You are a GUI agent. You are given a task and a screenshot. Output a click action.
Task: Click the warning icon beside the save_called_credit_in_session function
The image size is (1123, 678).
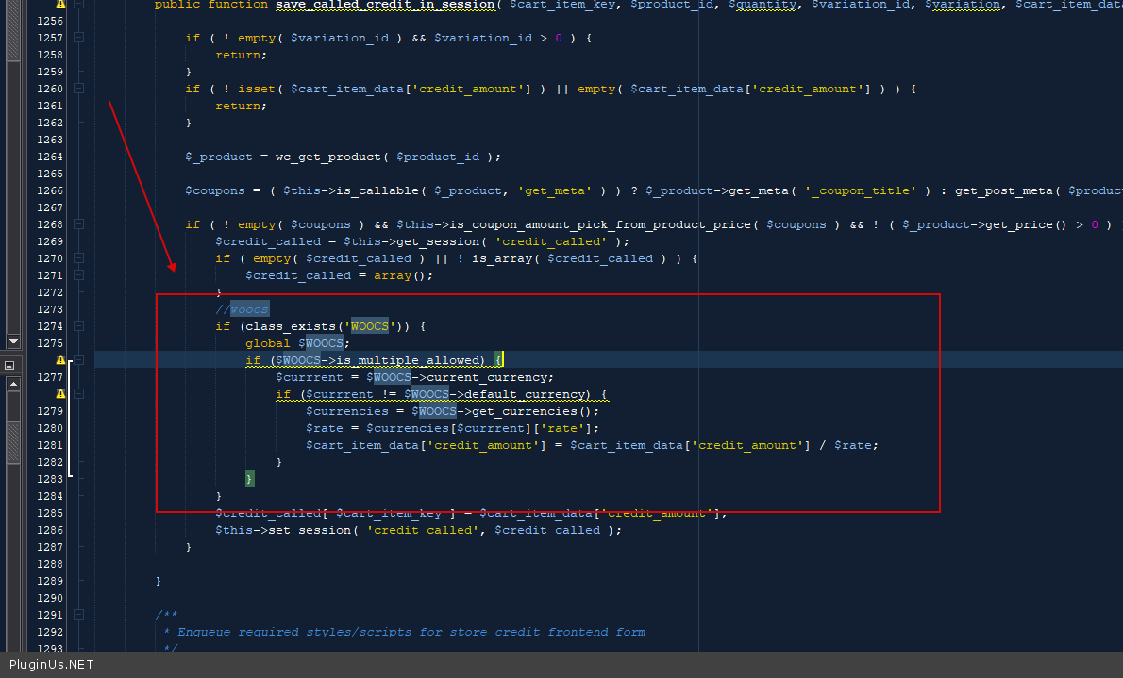click(60, 5)
